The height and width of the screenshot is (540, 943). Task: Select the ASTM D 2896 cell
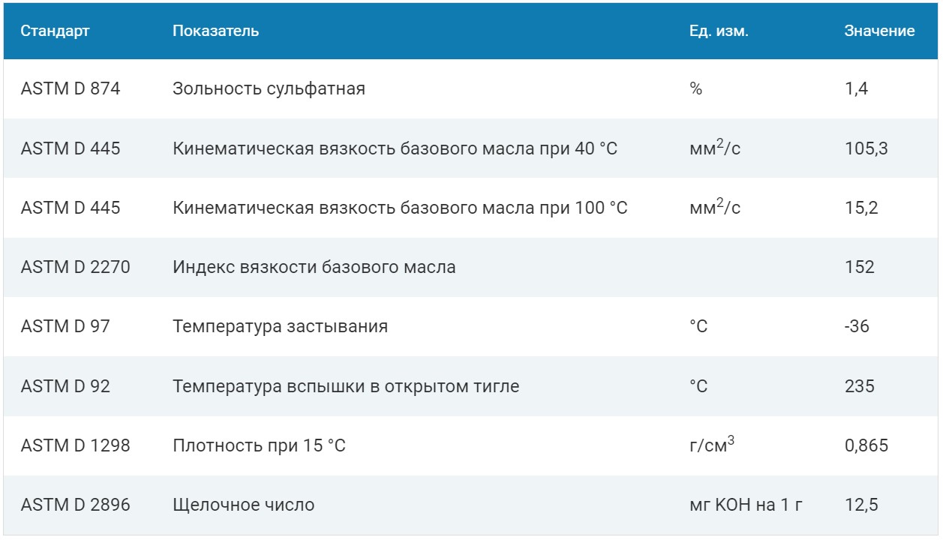click(x=76, y=505)
